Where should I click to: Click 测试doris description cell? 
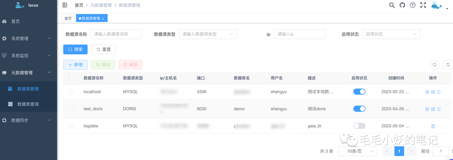pos(317,109)
